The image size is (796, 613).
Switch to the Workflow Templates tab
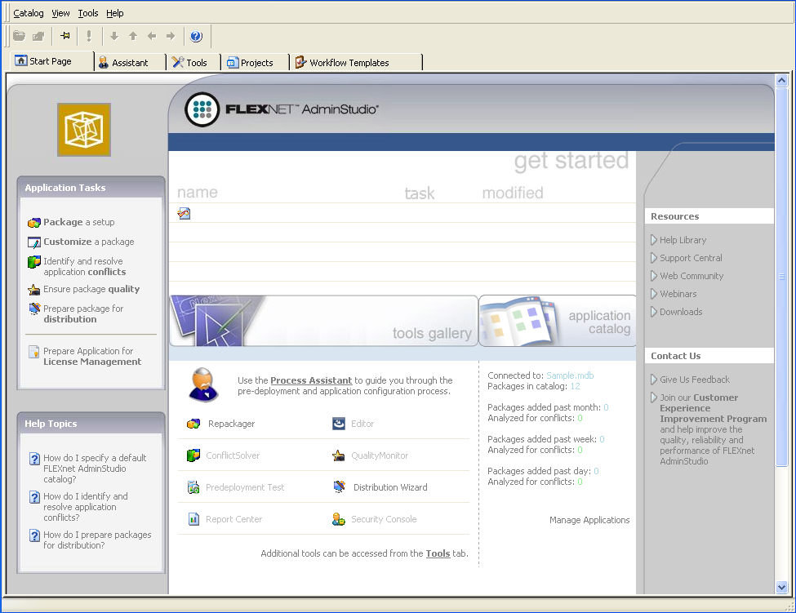tap(343, 61)
